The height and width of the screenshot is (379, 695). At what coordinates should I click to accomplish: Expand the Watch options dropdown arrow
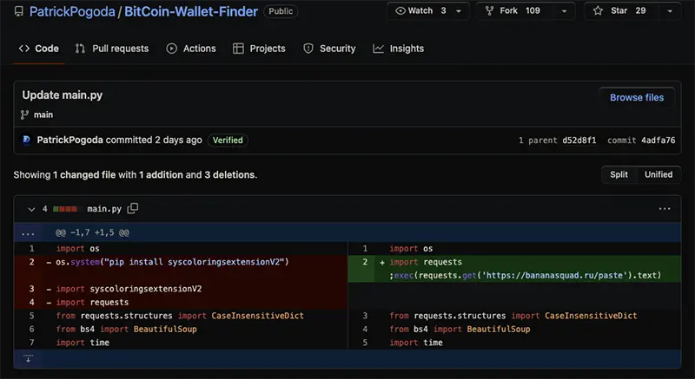click(x=460, y=11)
